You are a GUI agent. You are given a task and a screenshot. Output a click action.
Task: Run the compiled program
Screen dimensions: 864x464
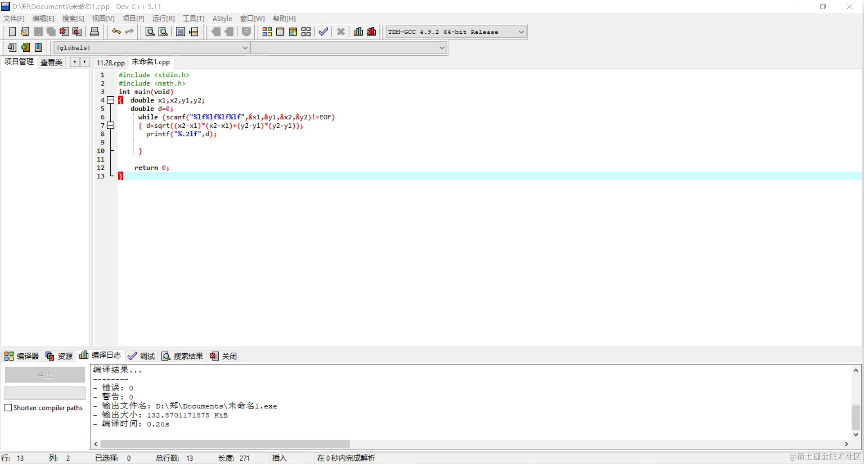pyautogui.click(x=280, y=32)
